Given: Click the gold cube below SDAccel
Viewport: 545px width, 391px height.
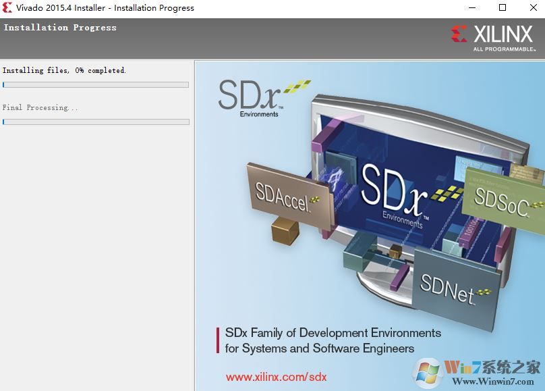Looking at the screenshot, I should point(285,231).
